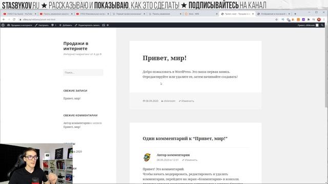Click the admin bar search magnifier icon
Image resolution: width=328 pixels, height=184 pixels.
click(322, 25)
